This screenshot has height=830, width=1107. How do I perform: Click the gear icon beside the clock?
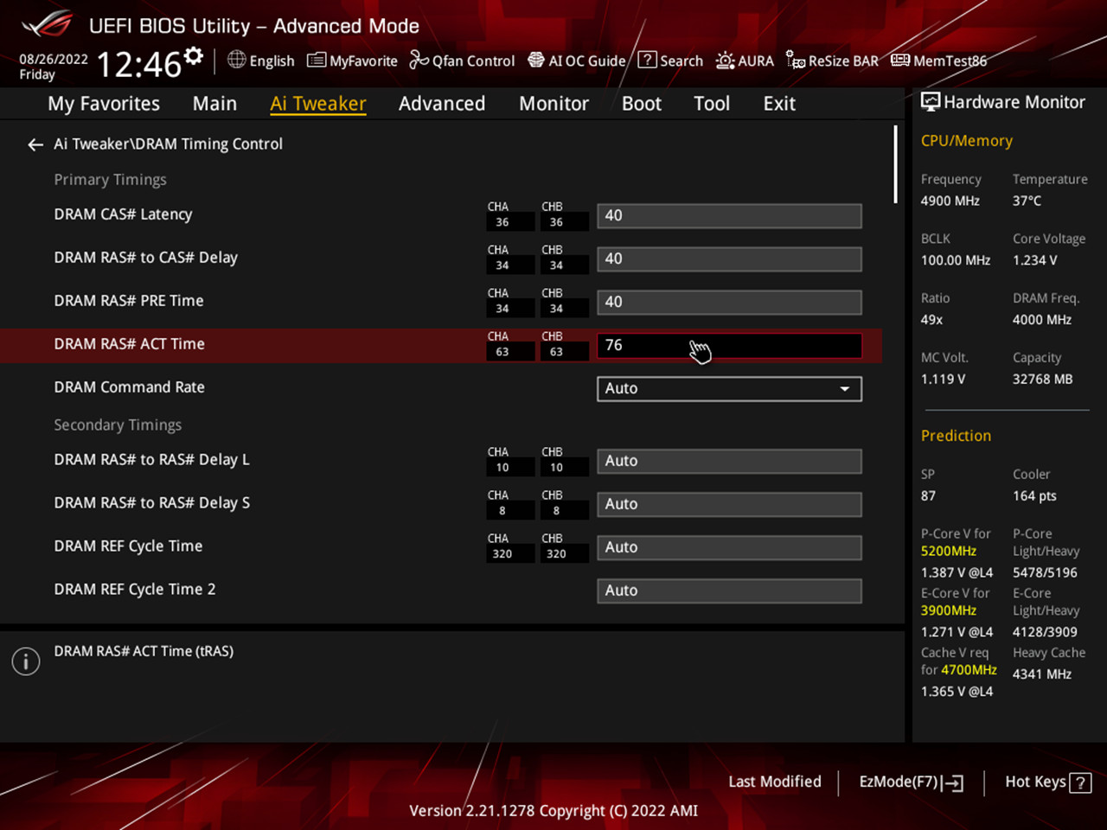pos(194,57)
